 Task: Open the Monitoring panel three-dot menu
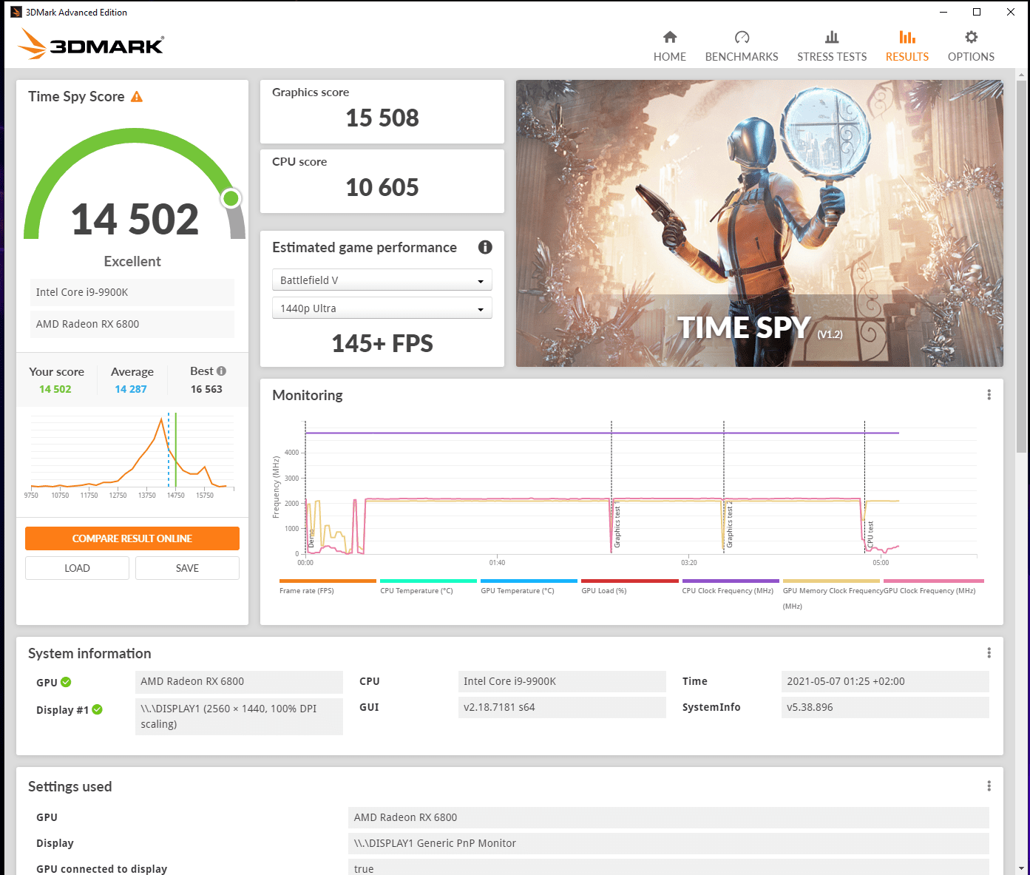point(989,395)
